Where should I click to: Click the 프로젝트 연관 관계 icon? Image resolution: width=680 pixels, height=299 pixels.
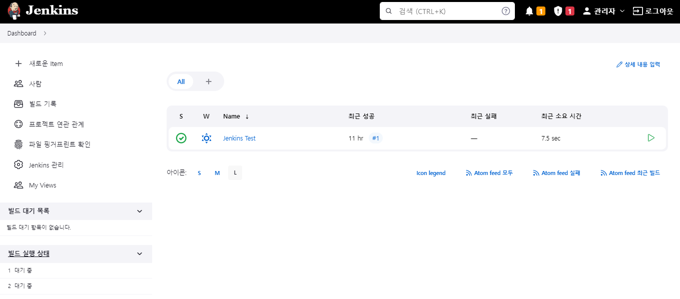pos(19,124)
